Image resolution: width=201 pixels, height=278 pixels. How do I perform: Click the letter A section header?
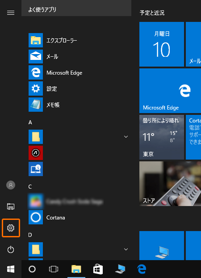pyautogui.click(x=30, y=122)
